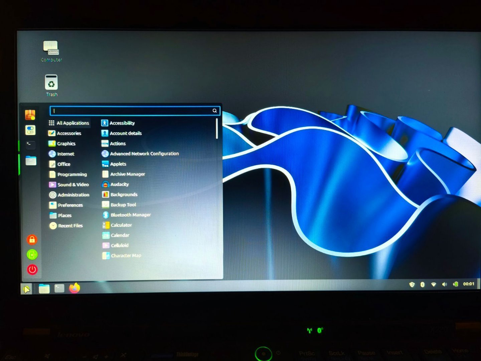The width and height of the screenshot is (481, 361).
Task: Open Software Manager from menu favorites
Action: pyautogui.click(x=30, y=115)
